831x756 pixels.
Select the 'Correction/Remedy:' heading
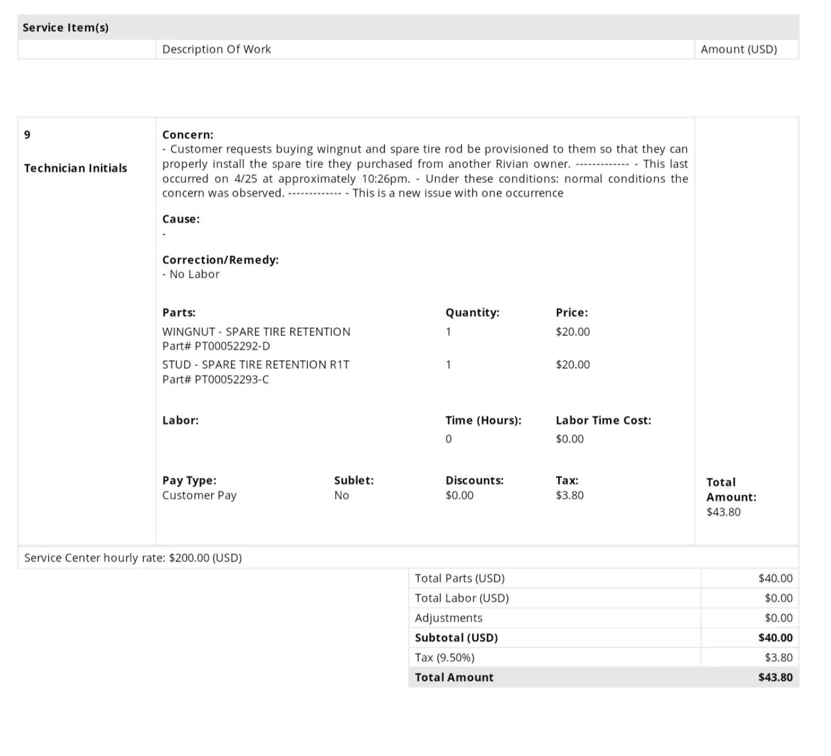220,260
